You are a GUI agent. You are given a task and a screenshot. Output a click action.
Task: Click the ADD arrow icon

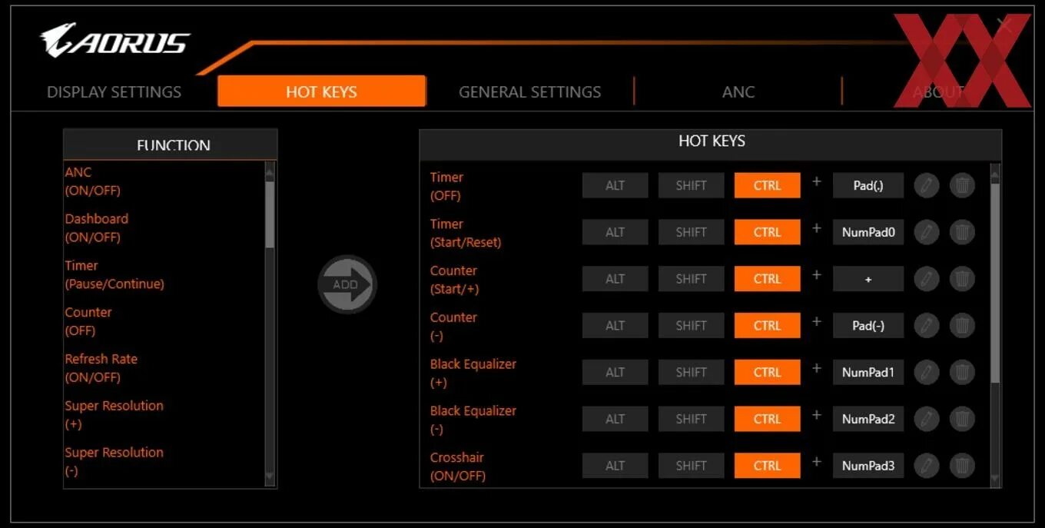pyautogui.click(x=347, y=284)
